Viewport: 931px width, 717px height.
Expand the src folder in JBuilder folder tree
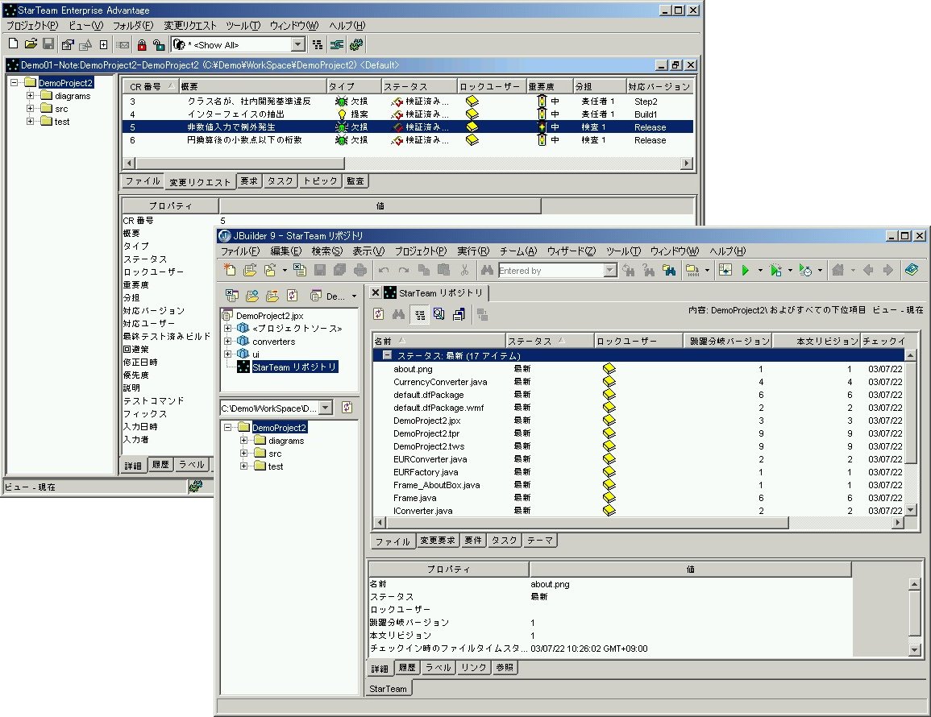(243, 454)
